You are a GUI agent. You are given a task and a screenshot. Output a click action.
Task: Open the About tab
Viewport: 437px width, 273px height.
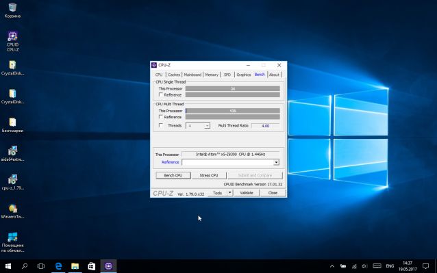[x=274, y=75]
